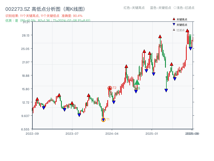This screenshot has height=161, width=214.
Task: Click the 浅色-过滤点 header legend
Action: coord(184,8)
